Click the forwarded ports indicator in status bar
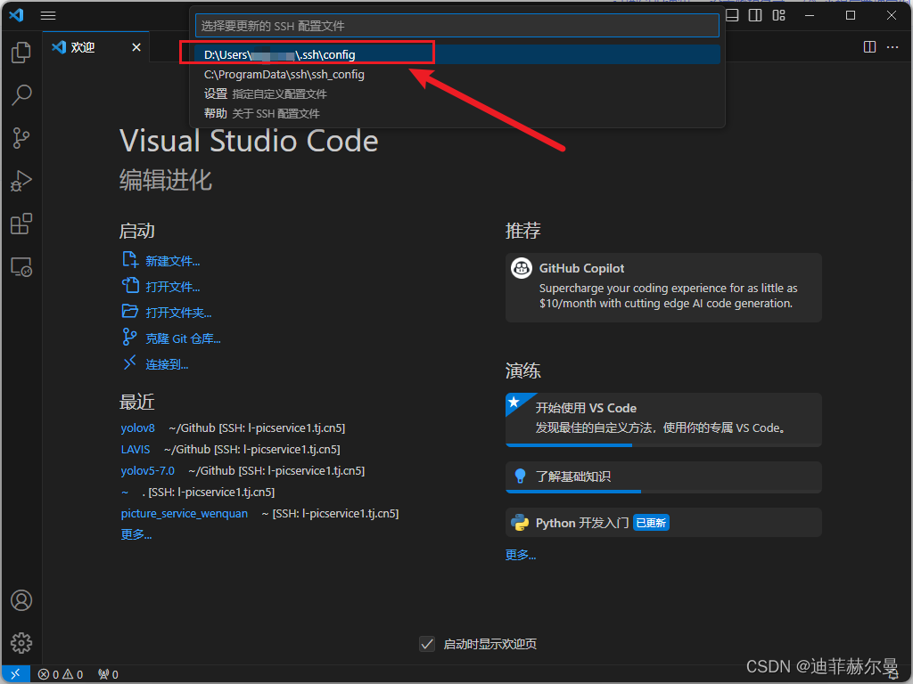 [x=108, y=674]
